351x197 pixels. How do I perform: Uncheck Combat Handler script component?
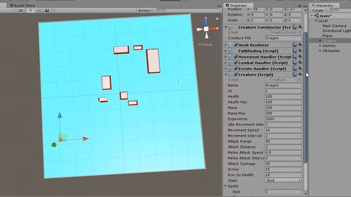(236, 63)
